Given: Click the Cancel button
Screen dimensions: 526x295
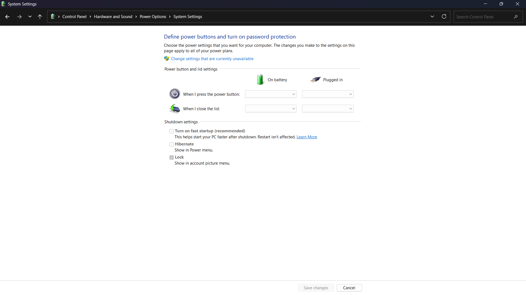Looking at the screenshot, I should point(349,288).
